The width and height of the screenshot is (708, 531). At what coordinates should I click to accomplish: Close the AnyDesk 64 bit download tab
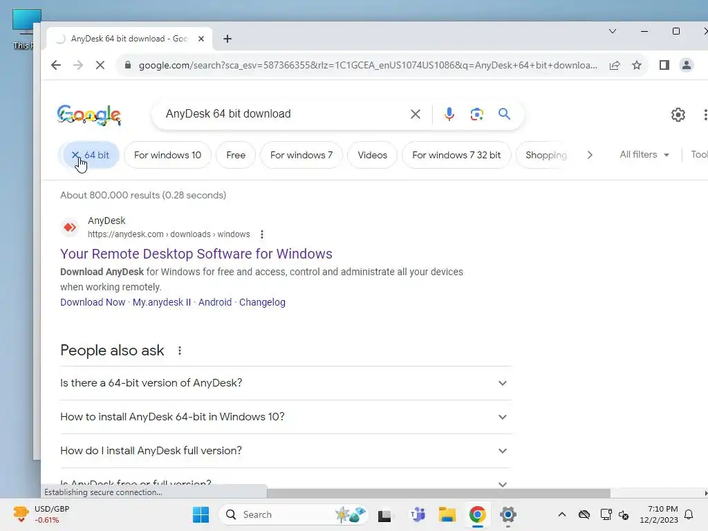201,39
